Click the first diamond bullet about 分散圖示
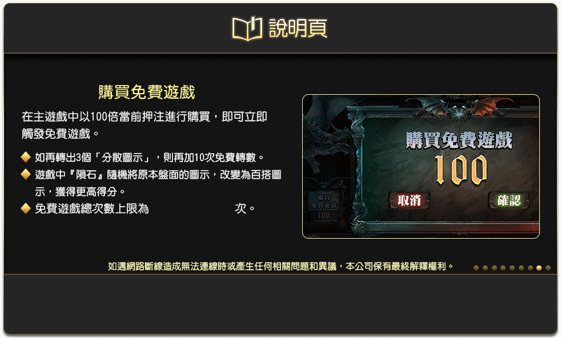 pos(26,156)
